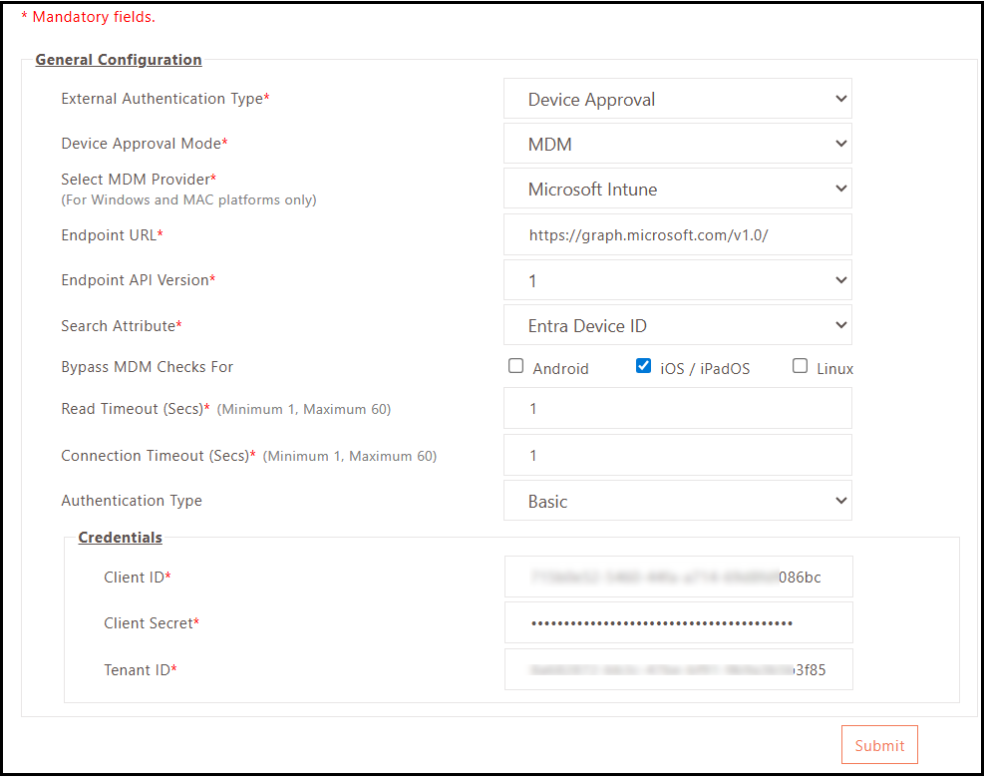Open the Search Attribute dropdown
The image size is (985, 780).
[x=677, y=325]
